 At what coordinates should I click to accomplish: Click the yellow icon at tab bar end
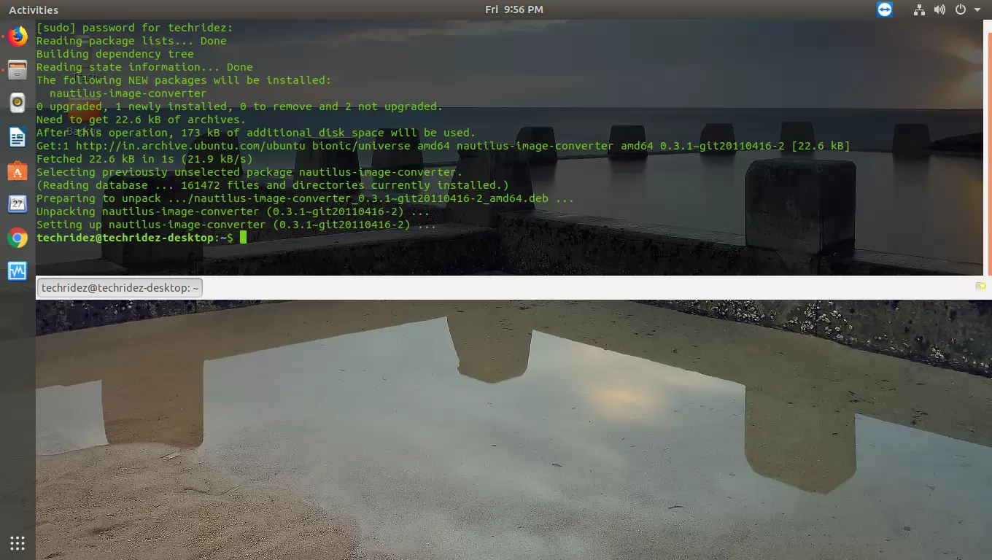point(981,287)
